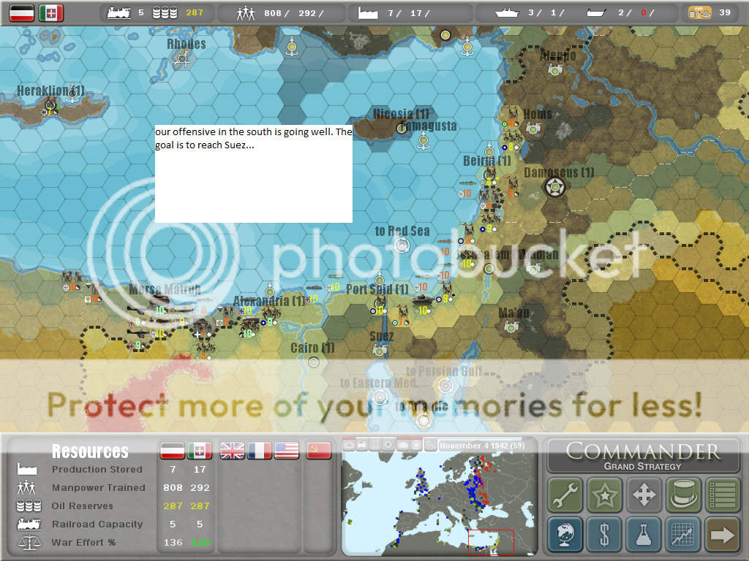Screen dimensions: 749x561
Task: Click the German flag in top bar
Action: click(x=22, y=12)
